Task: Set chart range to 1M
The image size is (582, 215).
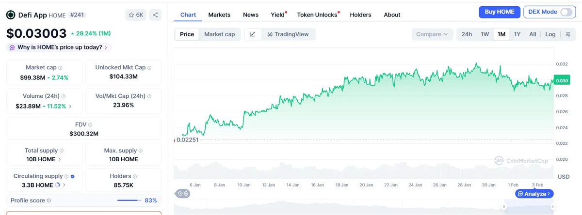Action: pos(501,34)
